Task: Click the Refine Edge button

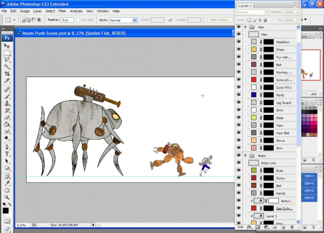Action: (x=220, y=20)
